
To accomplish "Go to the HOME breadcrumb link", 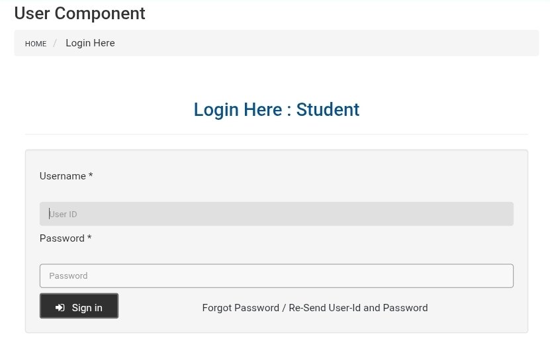I will [36, 44].
